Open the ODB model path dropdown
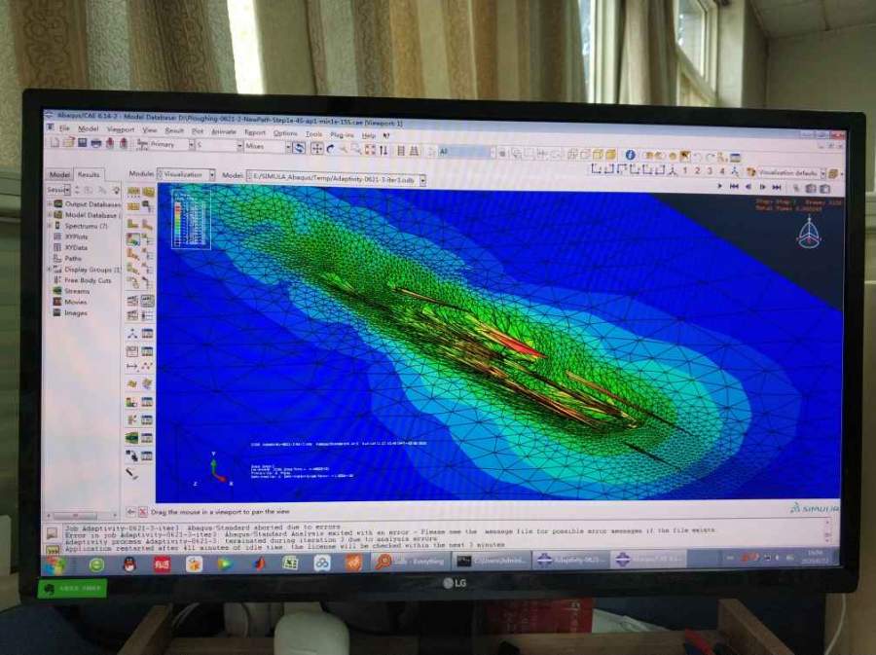876x655 pixels. point(423,180)
